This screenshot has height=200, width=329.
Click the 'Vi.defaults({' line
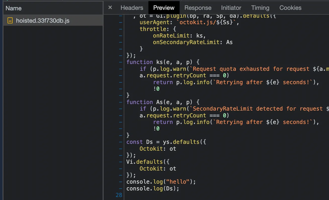148,162
